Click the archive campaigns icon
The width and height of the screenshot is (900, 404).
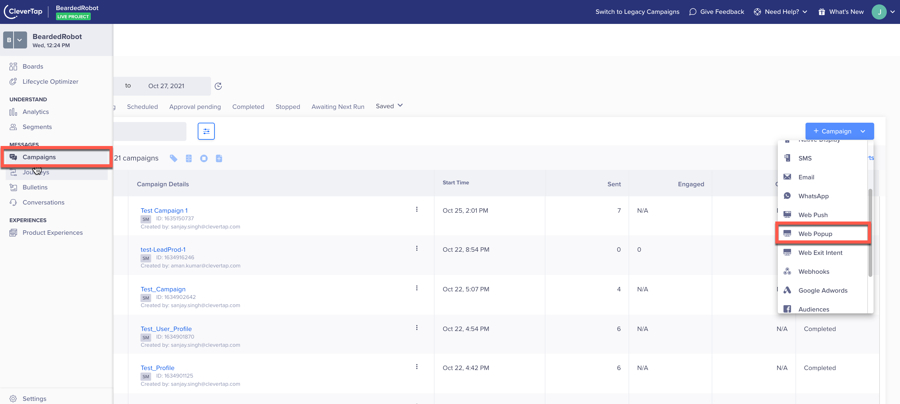[x=189, y=159]
